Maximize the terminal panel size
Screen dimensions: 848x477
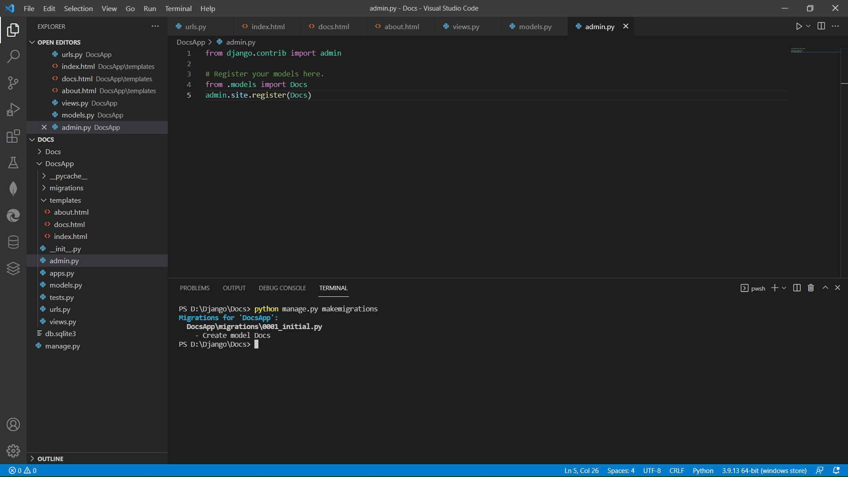(x=825, y=288)
